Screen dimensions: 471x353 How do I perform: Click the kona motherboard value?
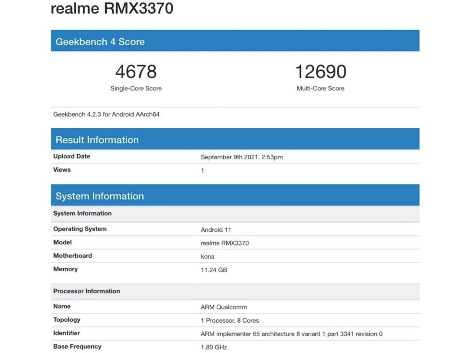(208, 257)
